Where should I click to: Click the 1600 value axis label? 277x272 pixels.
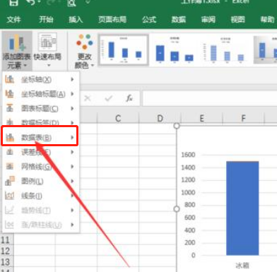188,155
